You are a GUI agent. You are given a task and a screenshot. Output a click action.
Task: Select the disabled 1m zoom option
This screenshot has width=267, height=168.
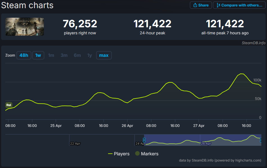coord(51,55)
